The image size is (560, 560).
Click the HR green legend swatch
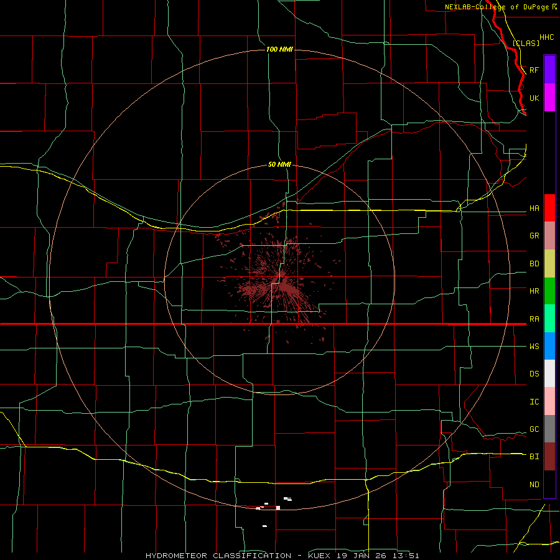(549, 291)
